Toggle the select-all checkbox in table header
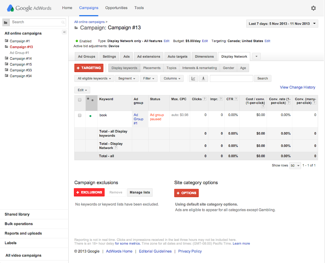Image resolution: width=325 pixels, height=263 pixels. (x=80, y=100)
